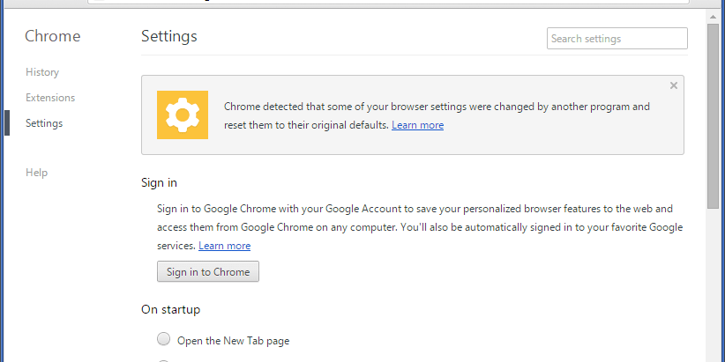
Task: Click Sign in to Chrome button
Action: [208, 271]
